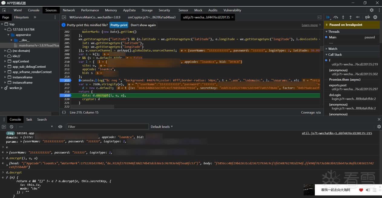Toggle pause on exceptions
The height and width of the screenshot is (198, 382).
coord(375,17)
